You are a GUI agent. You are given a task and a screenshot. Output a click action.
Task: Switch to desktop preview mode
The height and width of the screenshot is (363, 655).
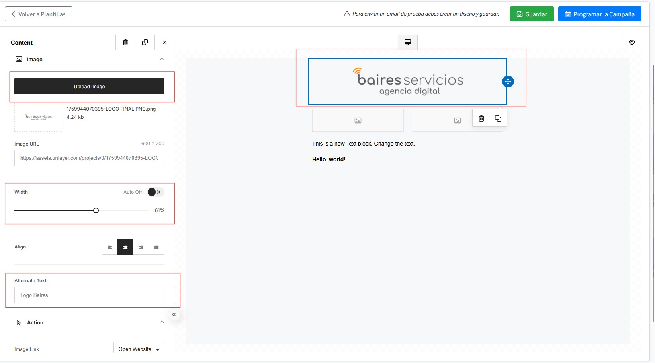407,42
